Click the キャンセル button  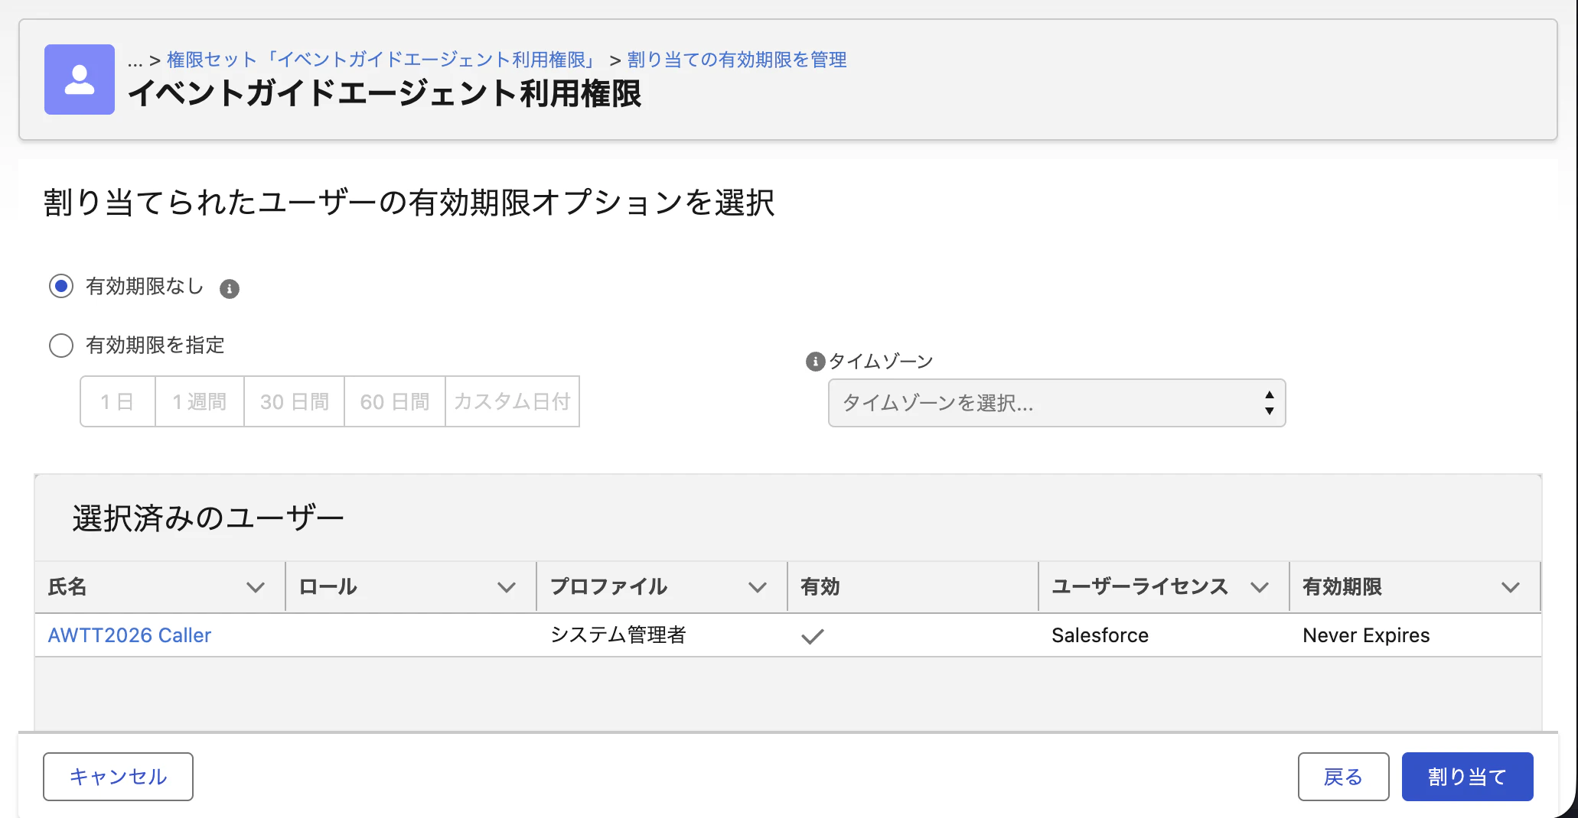click(118, 777)
